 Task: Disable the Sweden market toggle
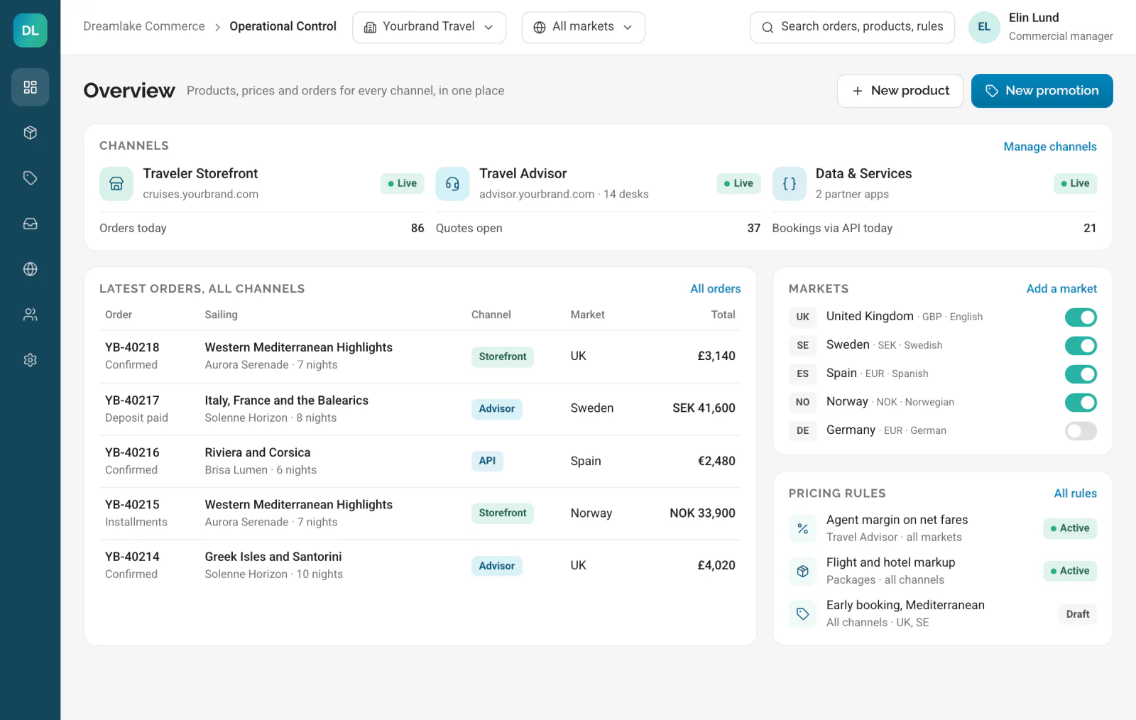(1081, 346)
